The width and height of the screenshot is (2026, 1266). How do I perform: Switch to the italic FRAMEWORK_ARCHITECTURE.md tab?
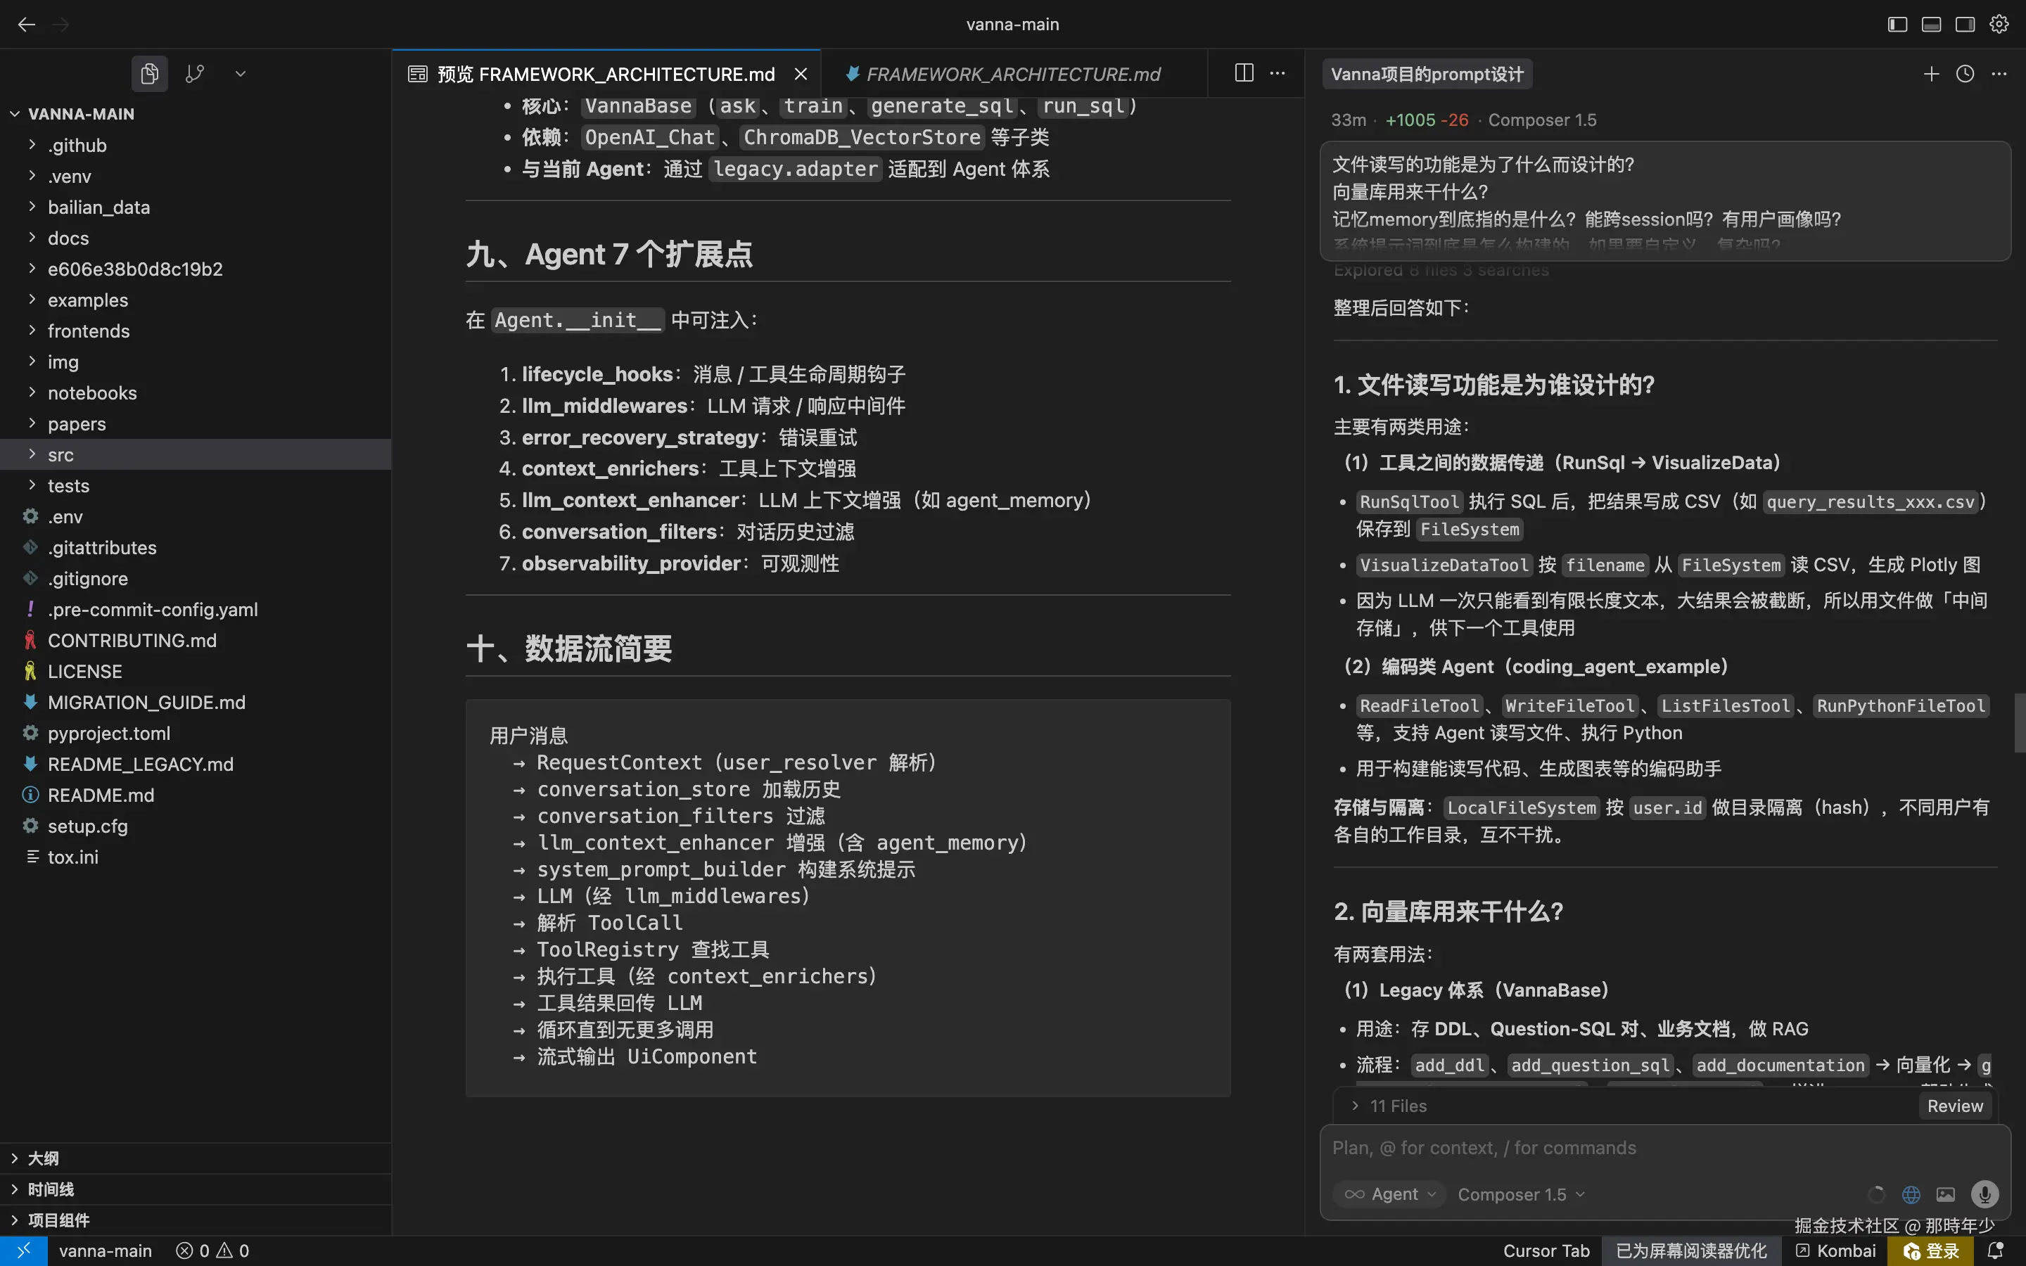1013,74
